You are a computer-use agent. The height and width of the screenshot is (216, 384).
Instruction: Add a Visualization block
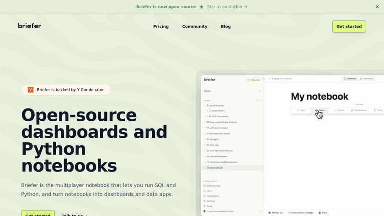pos(358,110)
